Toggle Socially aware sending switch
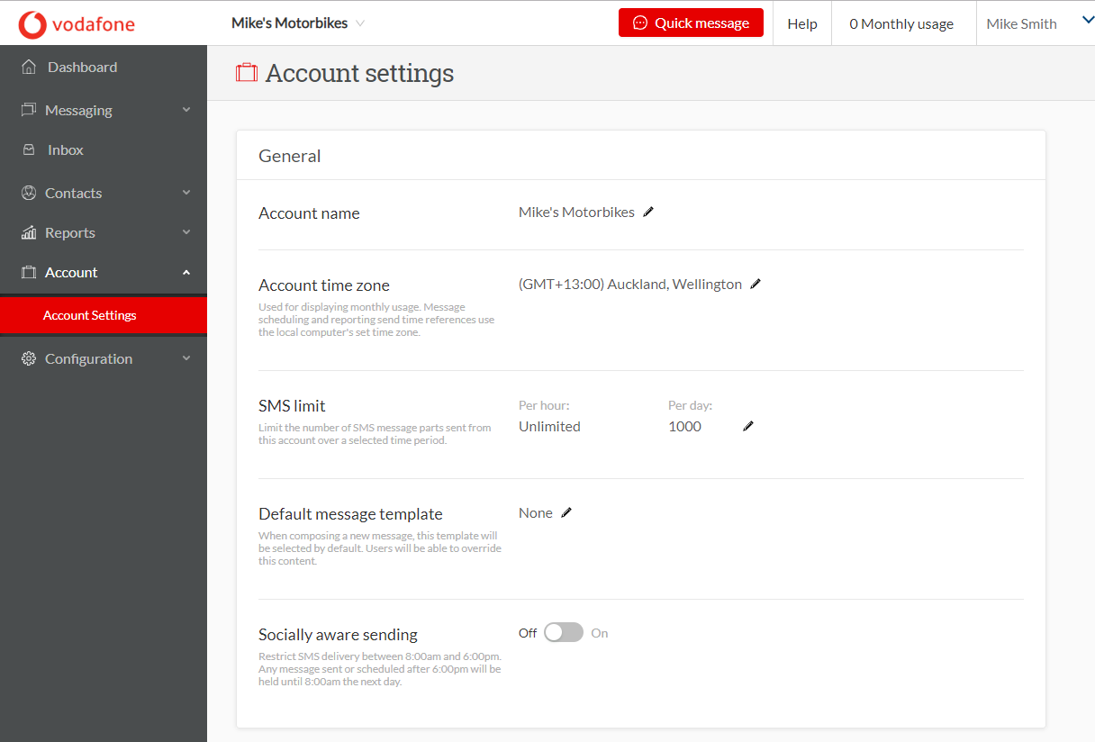The height and width of the screenshot is (742, 1095). coord(564,633)
